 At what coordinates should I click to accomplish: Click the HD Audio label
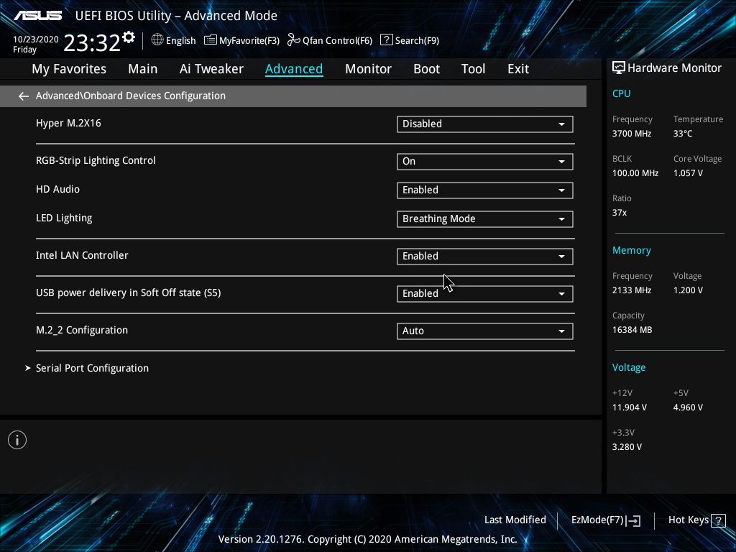point(57,189)
